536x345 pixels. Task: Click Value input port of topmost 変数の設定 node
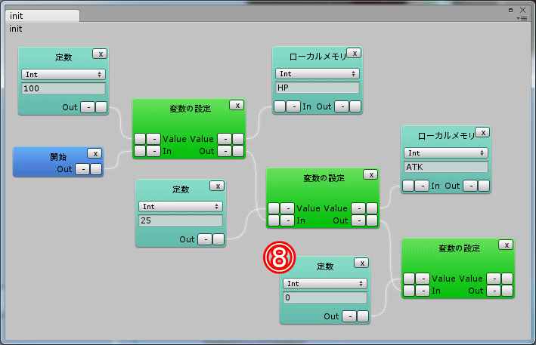140,139
